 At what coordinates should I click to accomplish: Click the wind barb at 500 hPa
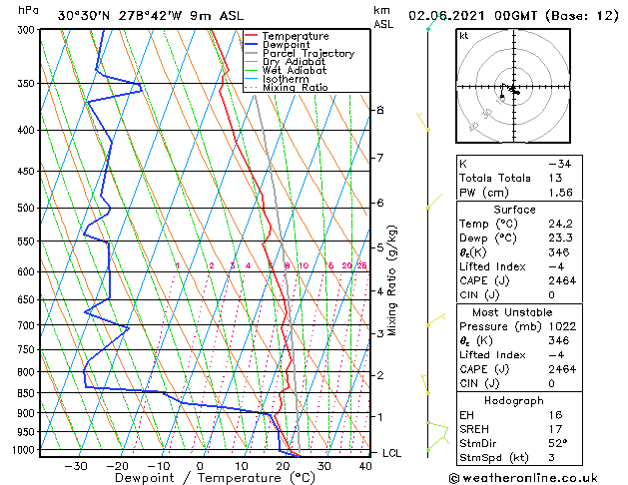(434, 202)
